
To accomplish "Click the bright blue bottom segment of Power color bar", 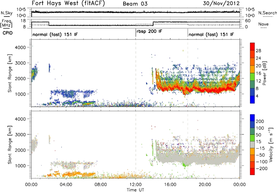I will (252, 99).
